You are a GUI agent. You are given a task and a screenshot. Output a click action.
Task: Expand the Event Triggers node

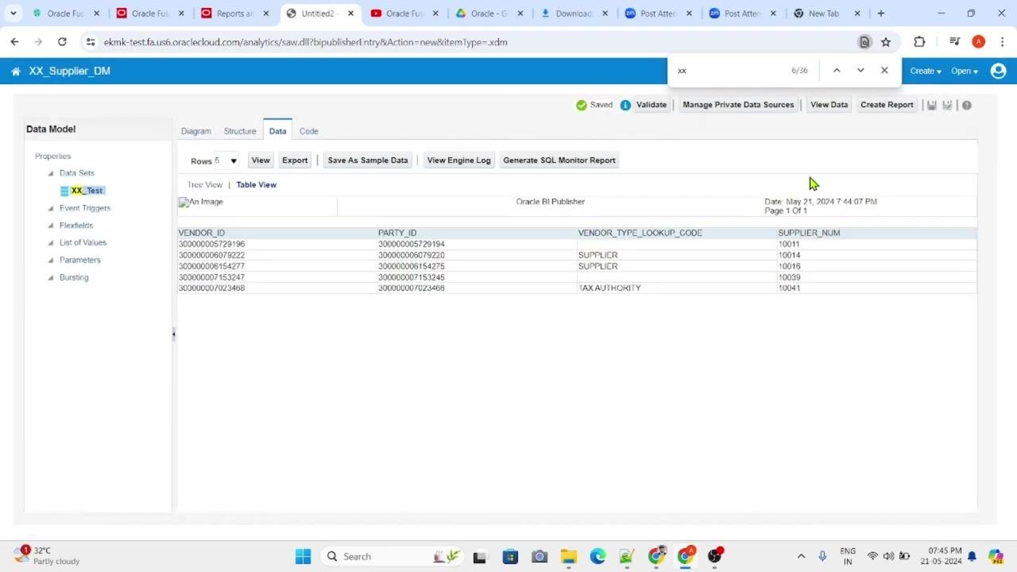click(51, 208)
